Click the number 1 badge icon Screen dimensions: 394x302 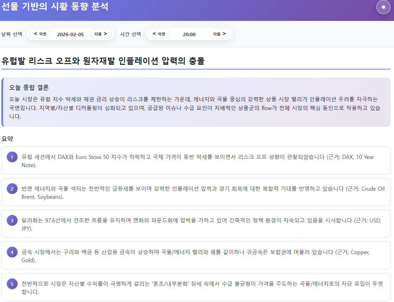12,157
